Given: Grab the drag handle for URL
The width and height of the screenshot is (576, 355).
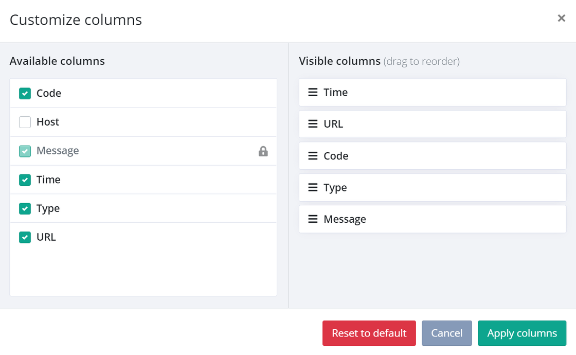Looking at the screenshot, I should (313, 124).
